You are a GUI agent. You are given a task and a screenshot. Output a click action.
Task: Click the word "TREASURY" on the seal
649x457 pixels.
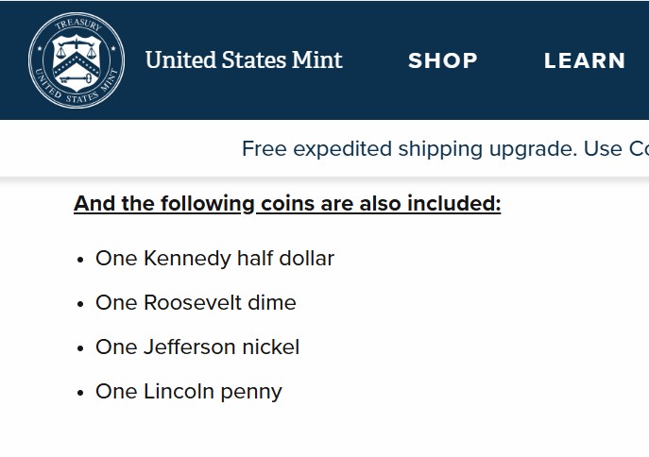pyautogui.click(x=77, y=27)
